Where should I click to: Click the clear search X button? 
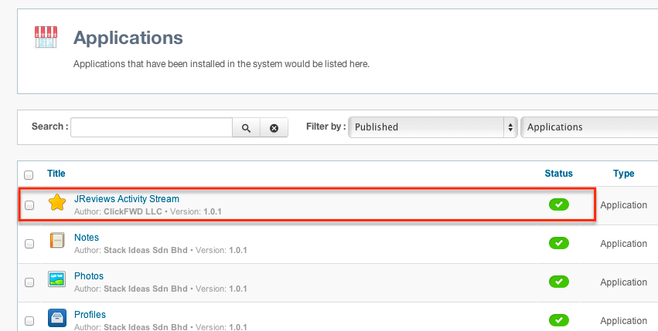274,128
